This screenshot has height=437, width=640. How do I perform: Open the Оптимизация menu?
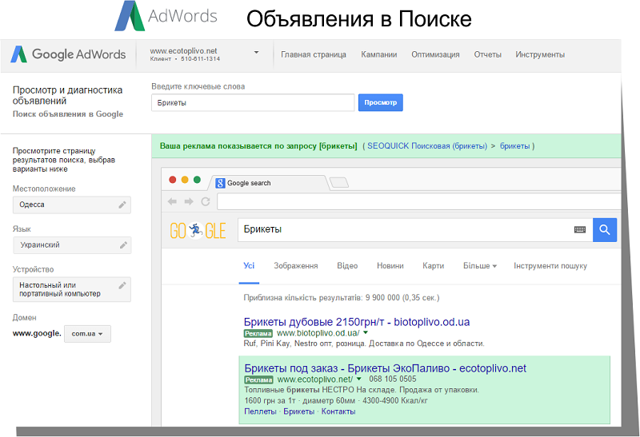click(x=435, y=54)
